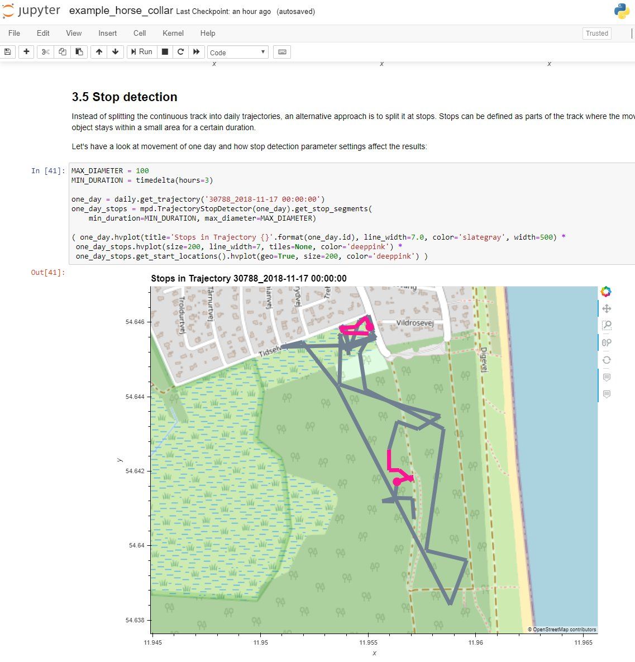Open the Kernel menu
This screenshot has height=662, width=635.
(x=173, y=34)
